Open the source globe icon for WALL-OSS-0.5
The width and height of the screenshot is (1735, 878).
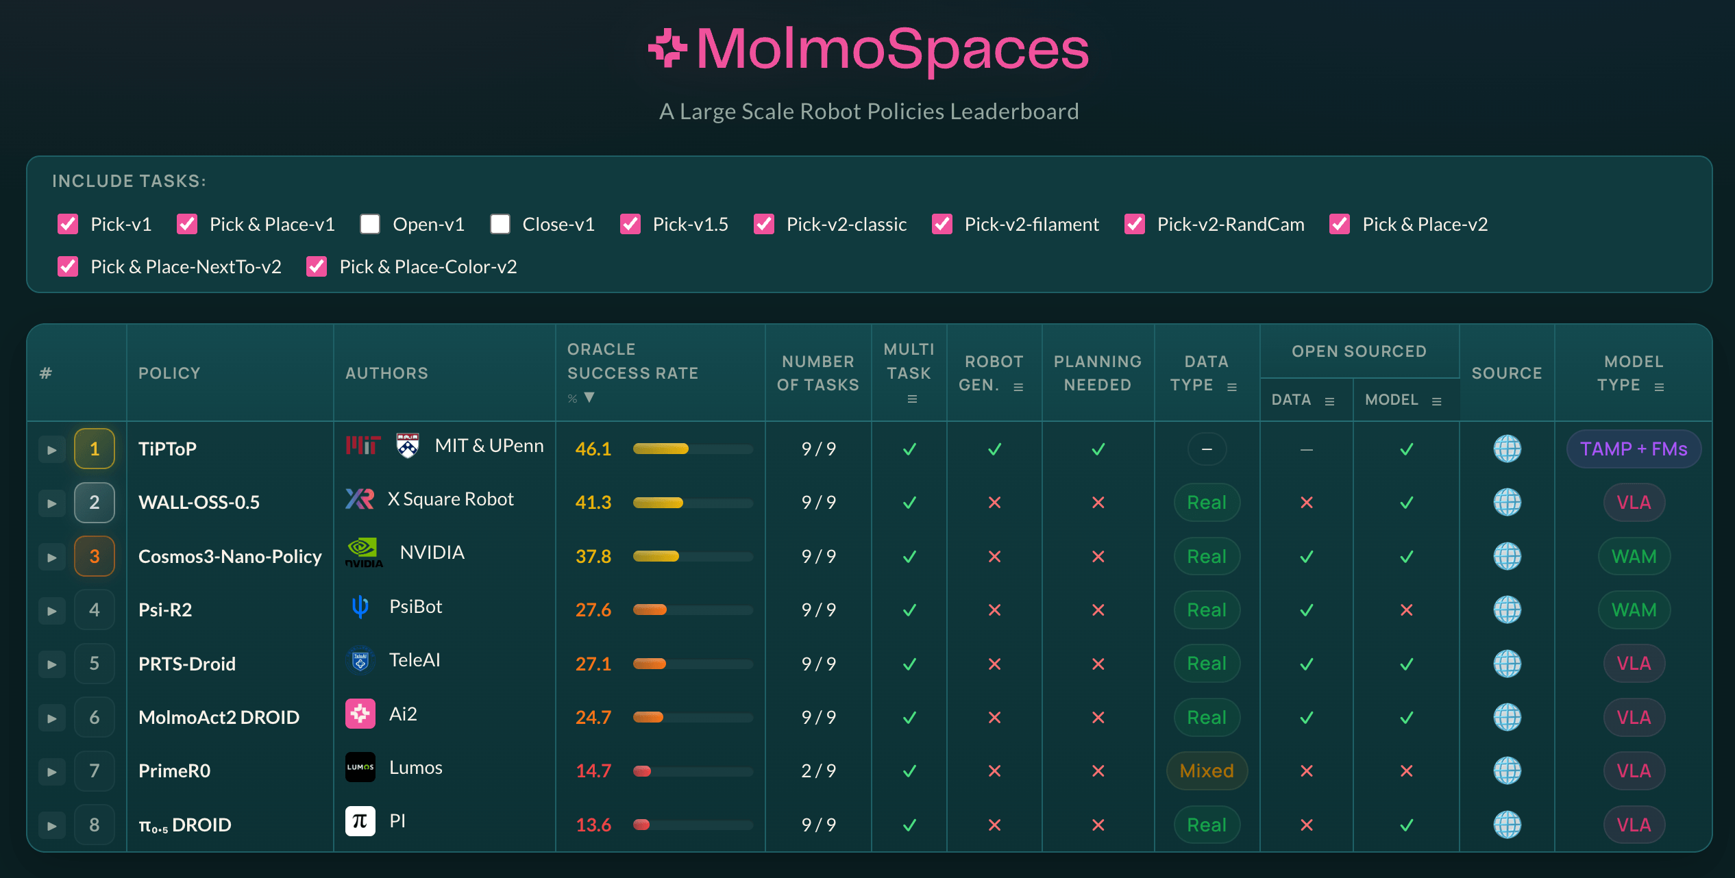pos(1507,502)
